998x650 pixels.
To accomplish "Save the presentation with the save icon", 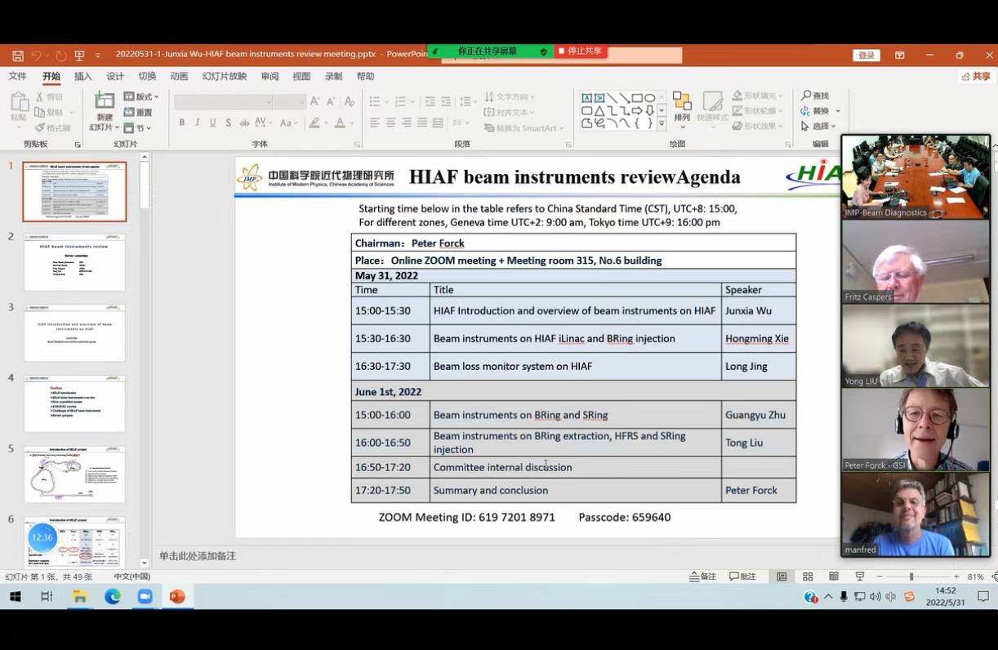I will tap(18, 56).
